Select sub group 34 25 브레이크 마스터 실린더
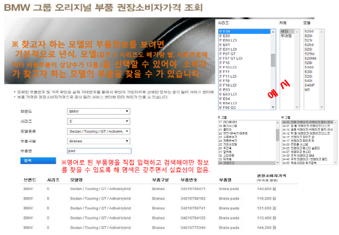339x235 pixels. pos(308,148)
